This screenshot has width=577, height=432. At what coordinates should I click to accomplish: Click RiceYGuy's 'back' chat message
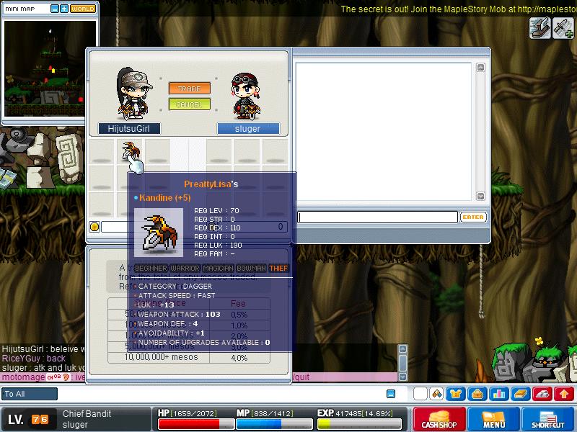pyautogui.click(x=34, y=358)
